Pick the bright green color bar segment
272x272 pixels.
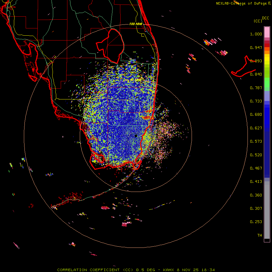[x=267, y=83]
